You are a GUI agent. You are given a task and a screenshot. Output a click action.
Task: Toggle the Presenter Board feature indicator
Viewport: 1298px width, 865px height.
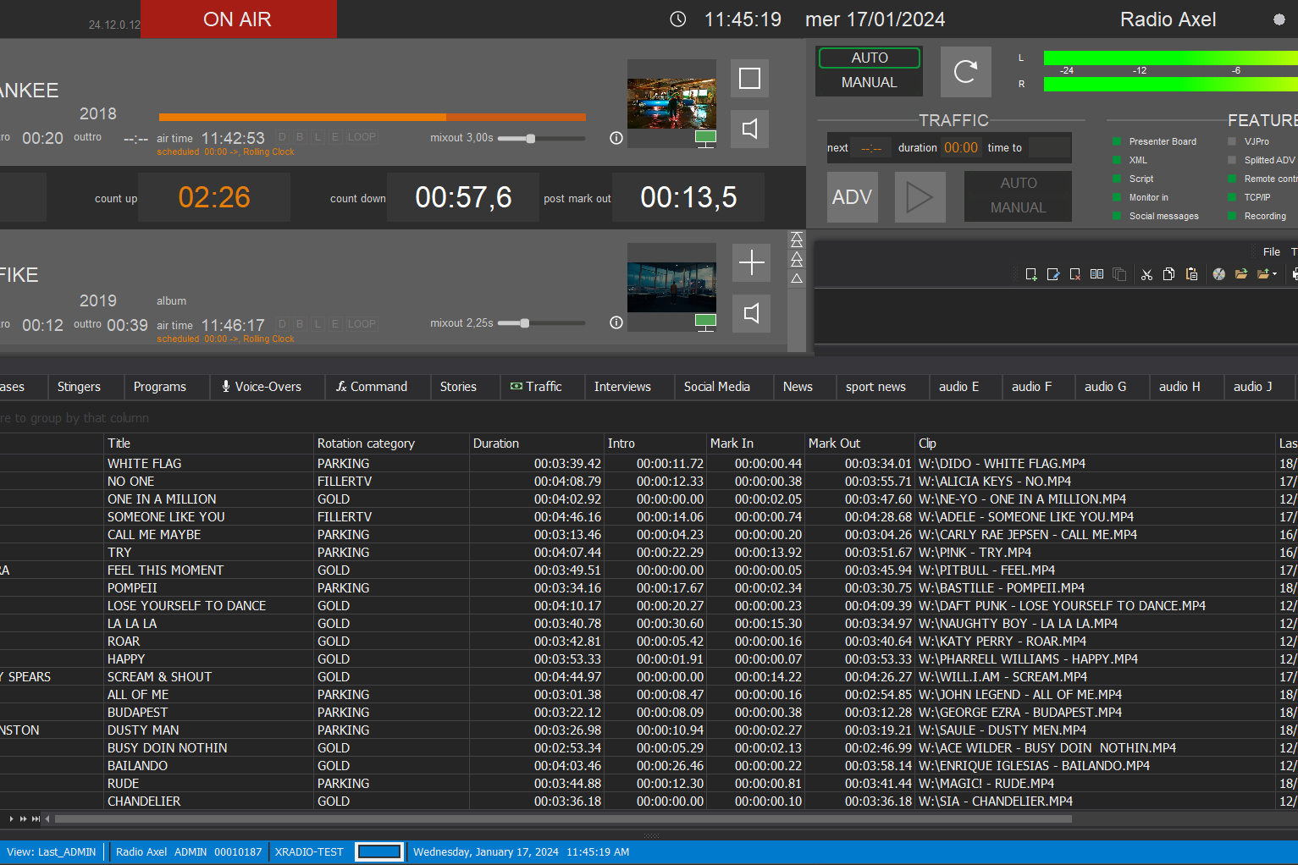coord(1117,141)
